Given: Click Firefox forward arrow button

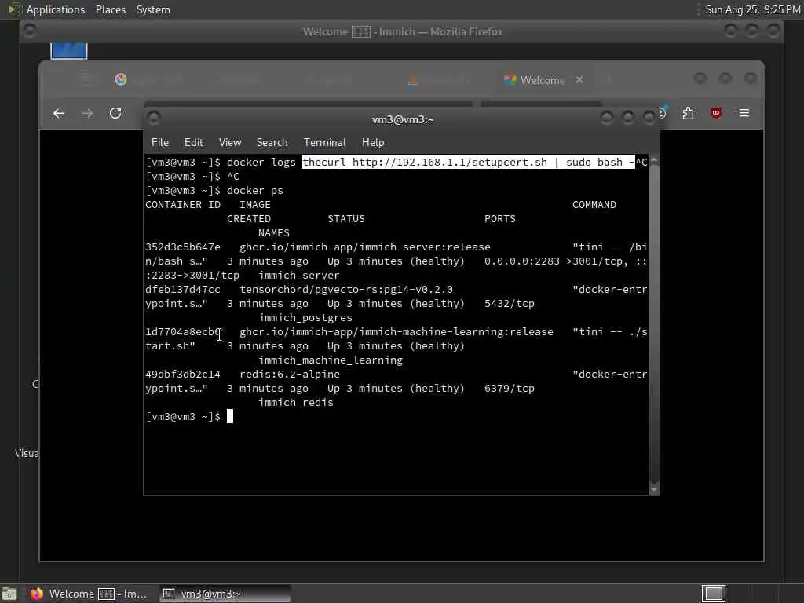Looking at the screenshot, I should [87, 113].
